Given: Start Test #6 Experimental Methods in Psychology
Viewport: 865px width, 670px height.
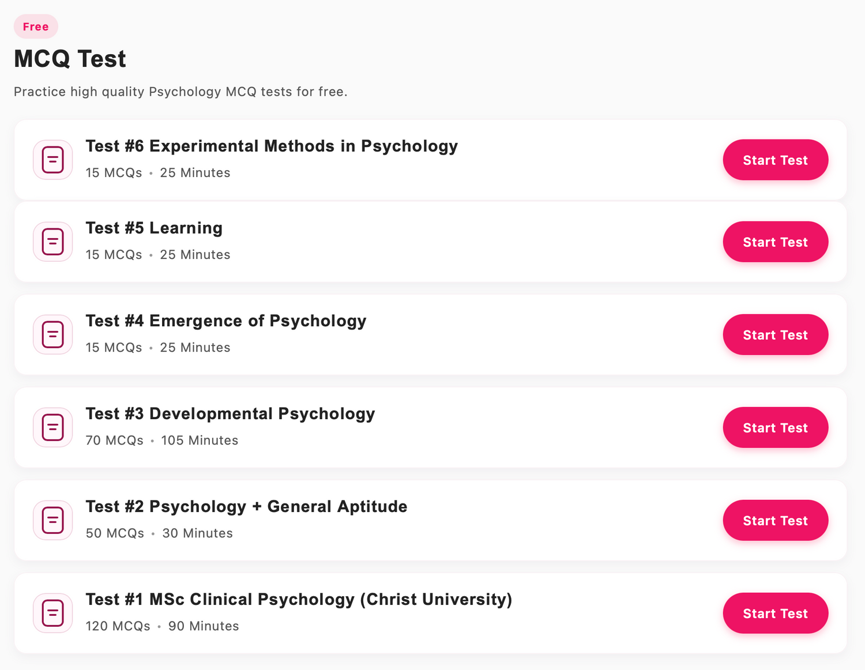Looking at the screenshot, I should [x=775, y=160].
